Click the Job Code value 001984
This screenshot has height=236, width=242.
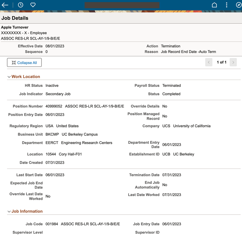52,224
